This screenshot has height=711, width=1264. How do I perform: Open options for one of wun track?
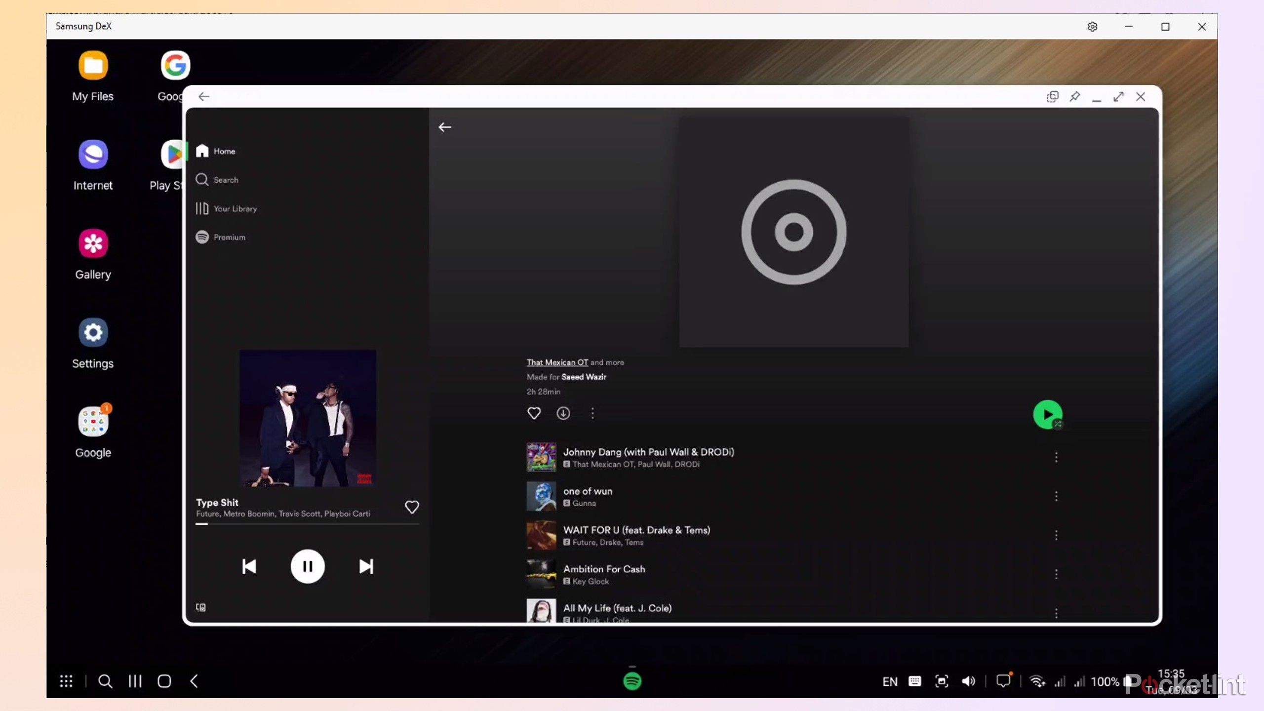click(1056, 496)
